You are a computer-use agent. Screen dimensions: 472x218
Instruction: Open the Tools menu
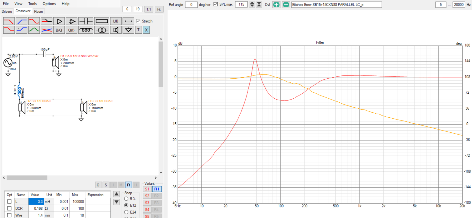coord(32,4)
